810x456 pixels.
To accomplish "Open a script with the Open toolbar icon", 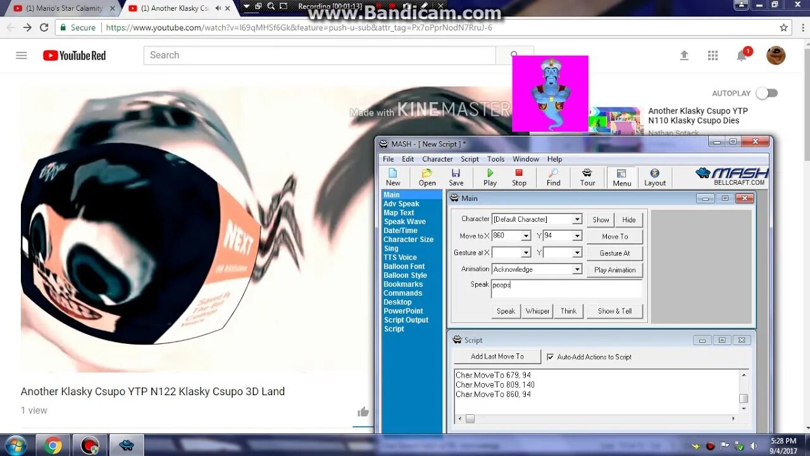I will pyautogui.click(x=427, y=177).
